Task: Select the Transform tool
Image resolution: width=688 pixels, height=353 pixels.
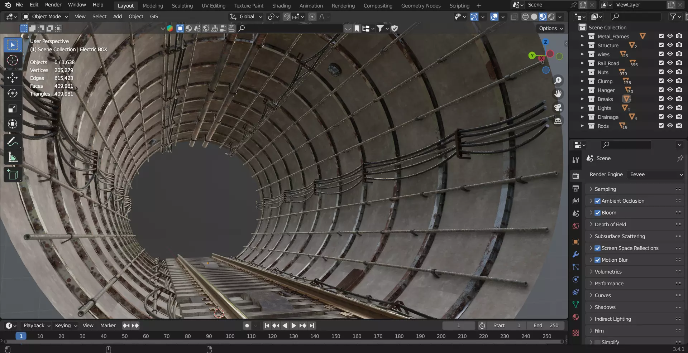Action: [13, 124]
